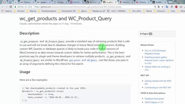Open the pinned Gmail tab

click(5, 2)
